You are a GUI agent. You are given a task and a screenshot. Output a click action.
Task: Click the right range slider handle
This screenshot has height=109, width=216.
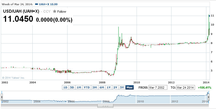tap(209, 97)
